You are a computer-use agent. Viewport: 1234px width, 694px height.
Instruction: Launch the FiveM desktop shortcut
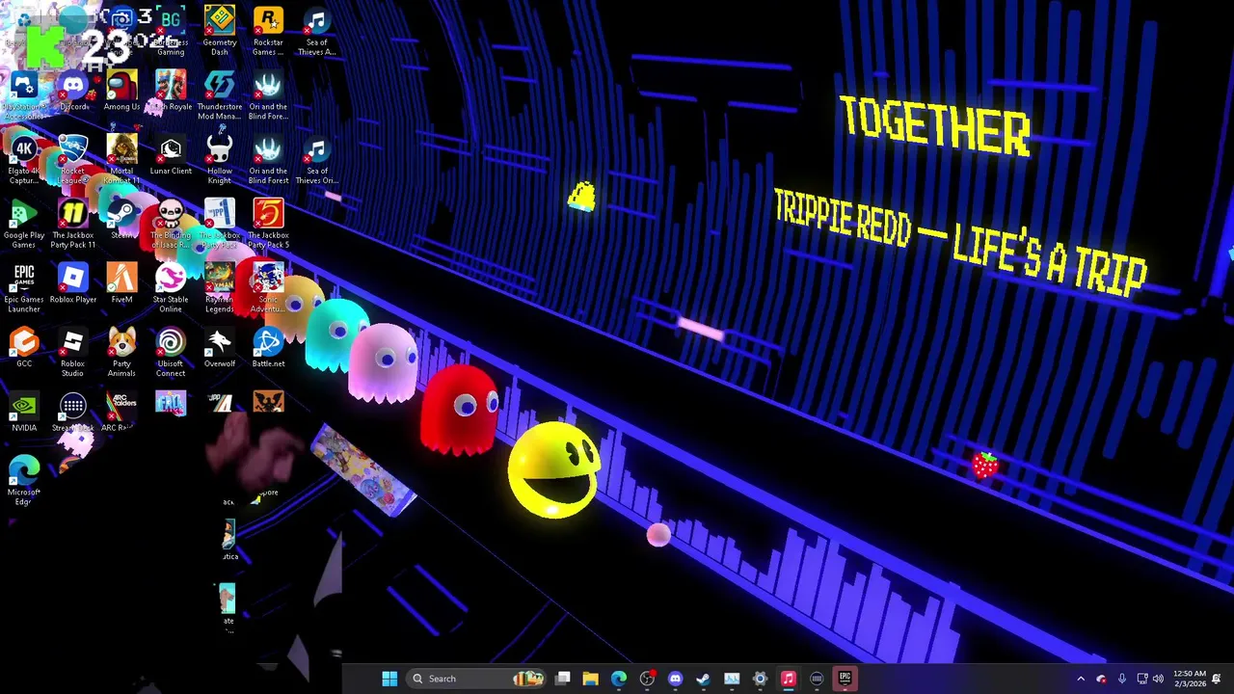[121, 284]
